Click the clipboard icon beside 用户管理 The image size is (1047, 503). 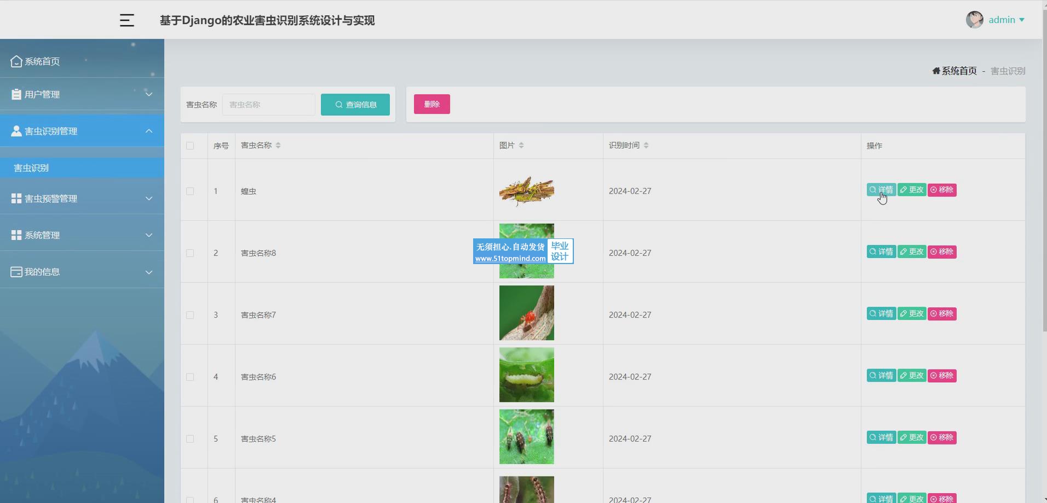pyautogui.click(x=16, y=94)
